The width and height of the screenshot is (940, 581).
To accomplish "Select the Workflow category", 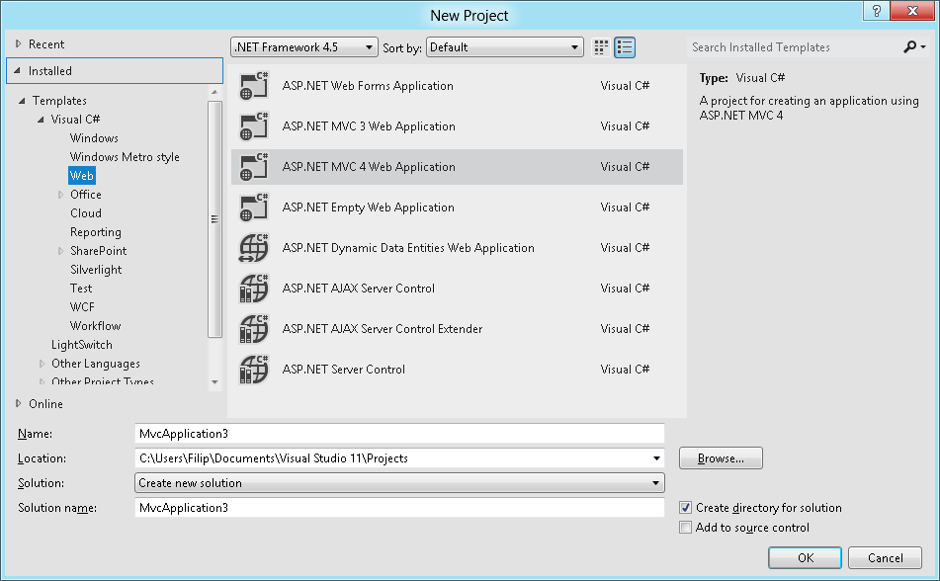I will (x=95, y=326).
